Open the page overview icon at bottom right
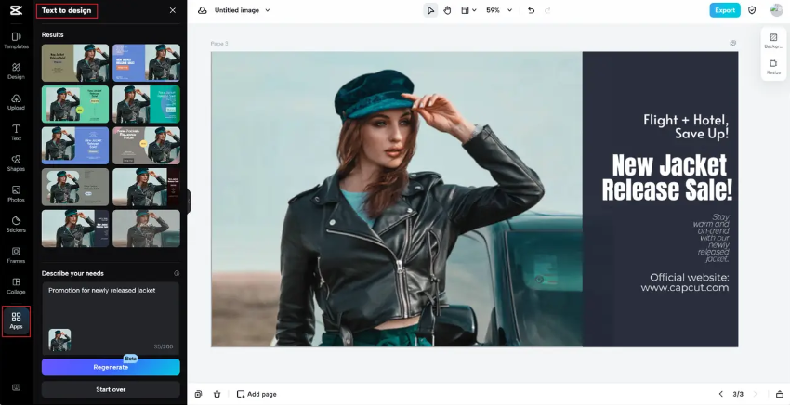 [780, 394]
